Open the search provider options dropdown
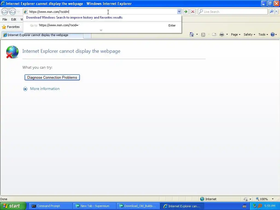 point(276,11)
